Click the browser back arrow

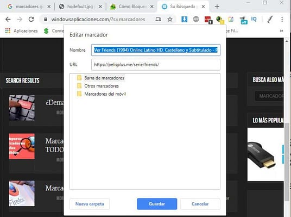tap(8, 19)
